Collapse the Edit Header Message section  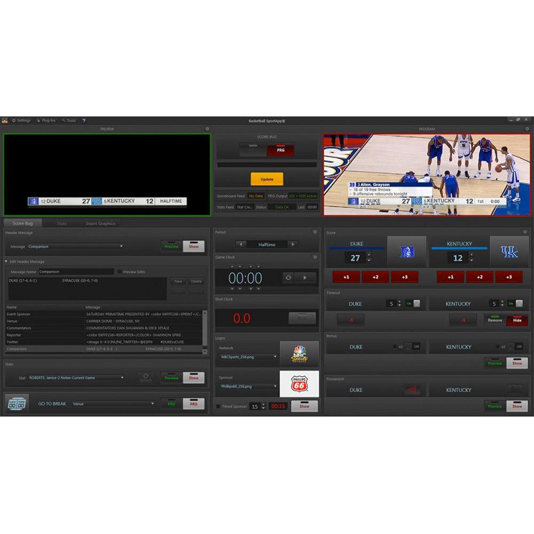[6, 262]
